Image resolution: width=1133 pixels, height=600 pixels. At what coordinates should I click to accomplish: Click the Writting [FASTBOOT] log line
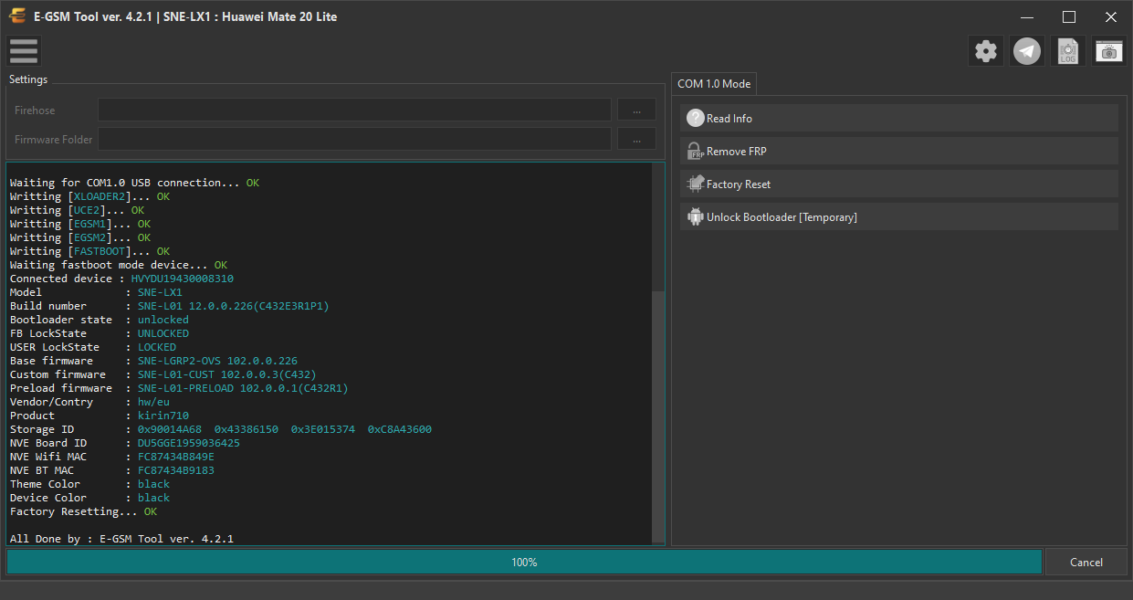pos(89,251)
